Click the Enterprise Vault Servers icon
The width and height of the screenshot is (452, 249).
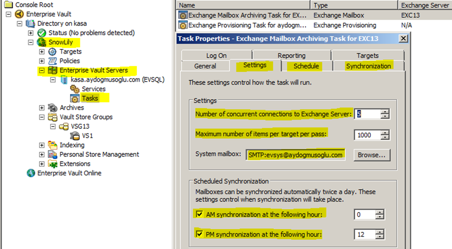pyautogui.click(x=53, y=70)
